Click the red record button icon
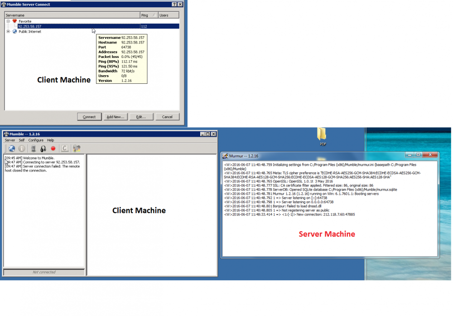 [53, 148]
